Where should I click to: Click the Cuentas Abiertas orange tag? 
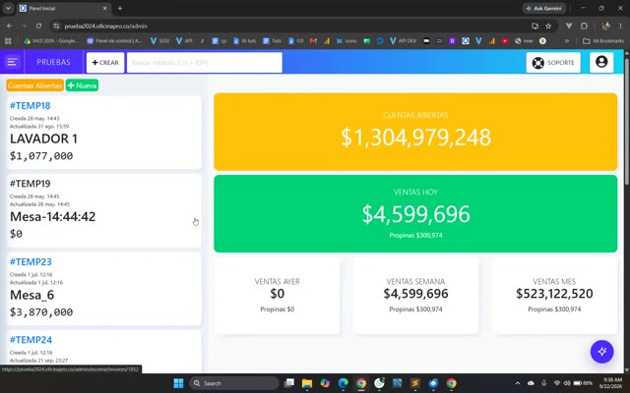pos(35,85)
